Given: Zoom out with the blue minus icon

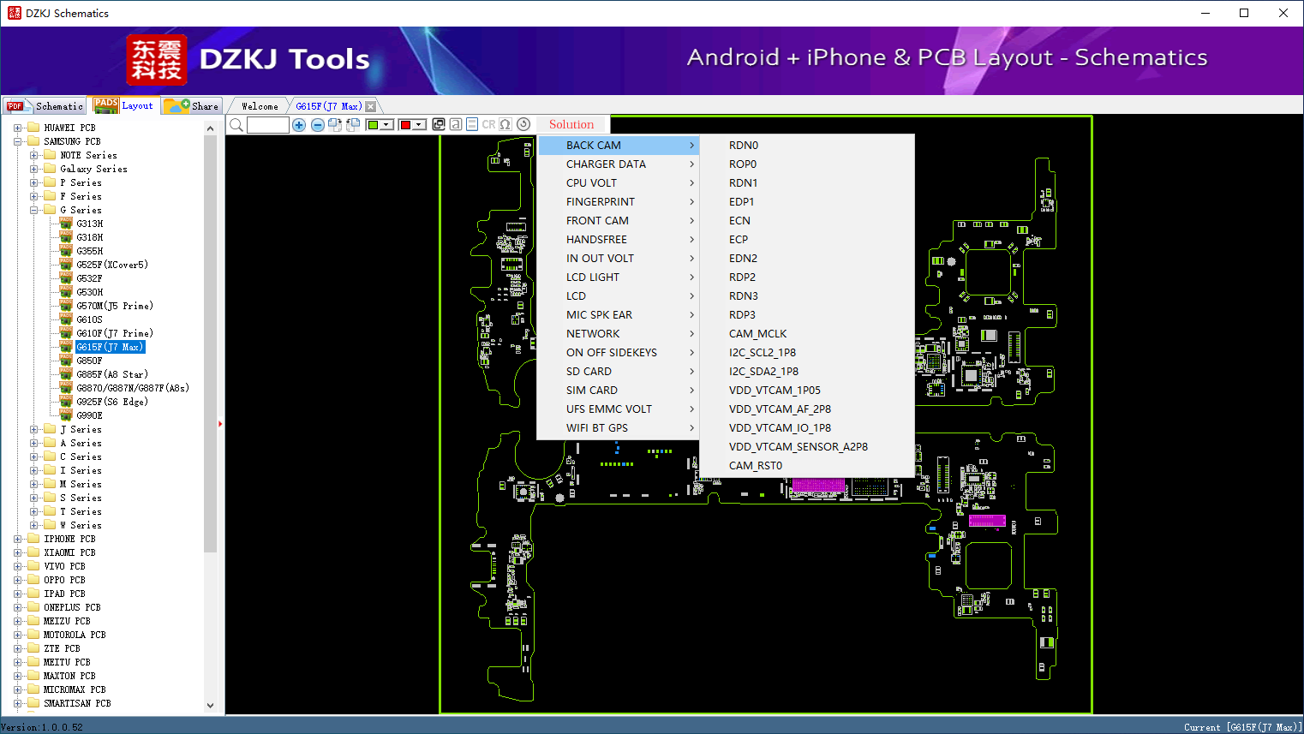Looking at the screenshot, I should (318, 125).
